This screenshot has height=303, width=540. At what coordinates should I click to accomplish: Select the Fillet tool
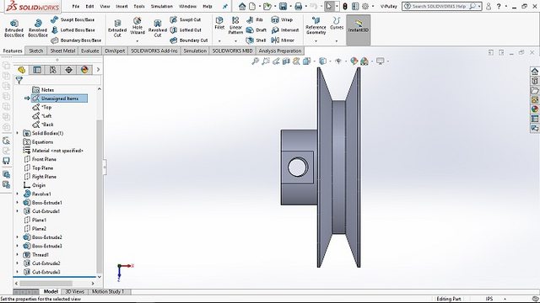219,23
